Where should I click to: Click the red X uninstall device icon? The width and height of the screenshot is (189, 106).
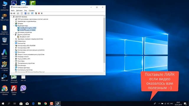[x=39, y=13]
